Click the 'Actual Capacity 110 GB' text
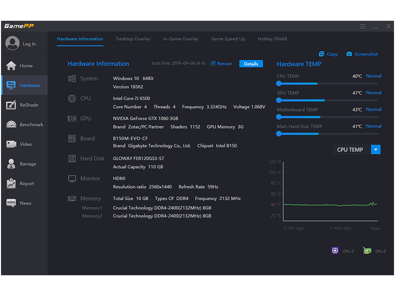Viewport: 395px width, 296px height. pyautogui.click(x=138, y=167)
